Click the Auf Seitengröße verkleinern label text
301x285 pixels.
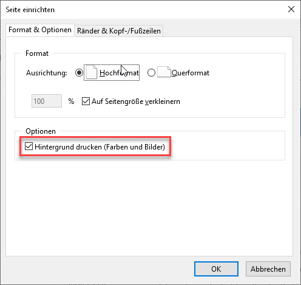(x=136, y=101)
